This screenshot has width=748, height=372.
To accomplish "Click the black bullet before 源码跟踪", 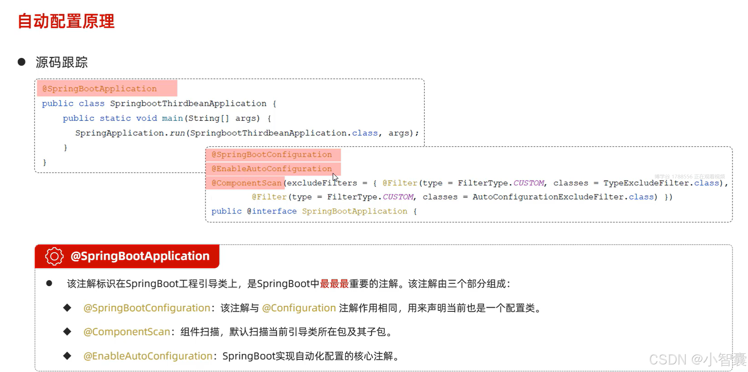I will [22, 62].
